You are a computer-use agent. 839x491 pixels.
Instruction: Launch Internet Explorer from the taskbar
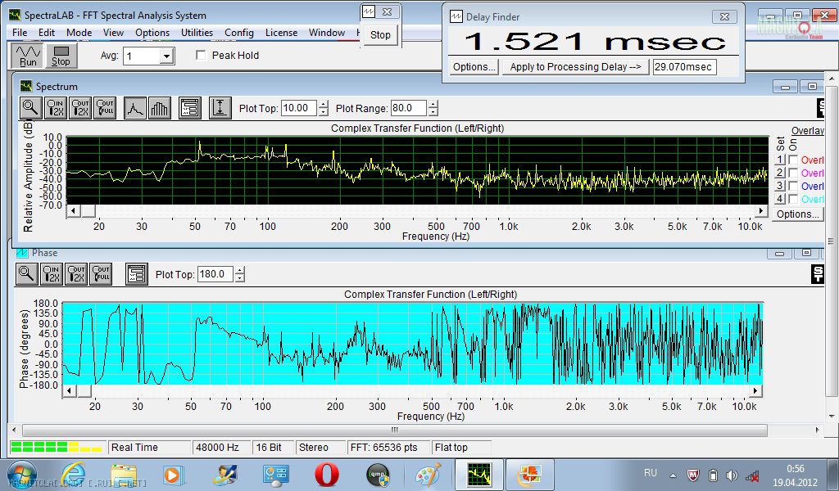[x=74, y=475]
